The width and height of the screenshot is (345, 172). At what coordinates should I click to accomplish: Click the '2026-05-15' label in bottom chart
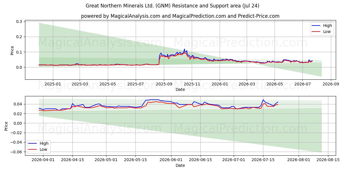tap(135, 160)
